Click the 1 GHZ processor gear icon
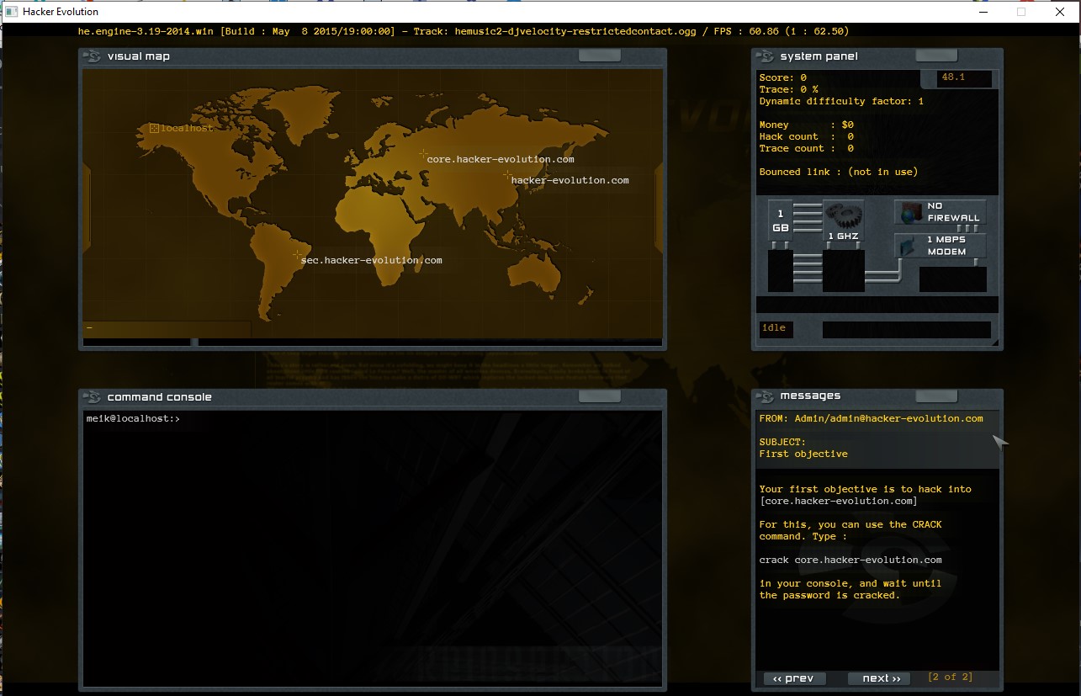1081x696 pixels. pyautogui.click(x=843, y=222)
